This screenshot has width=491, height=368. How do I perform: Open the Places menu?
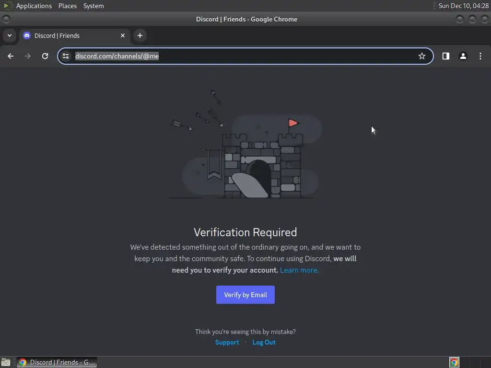coord(68,6)
